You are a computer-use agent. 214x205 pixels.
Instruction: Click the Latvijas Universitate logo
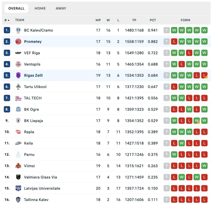(18, 188)
